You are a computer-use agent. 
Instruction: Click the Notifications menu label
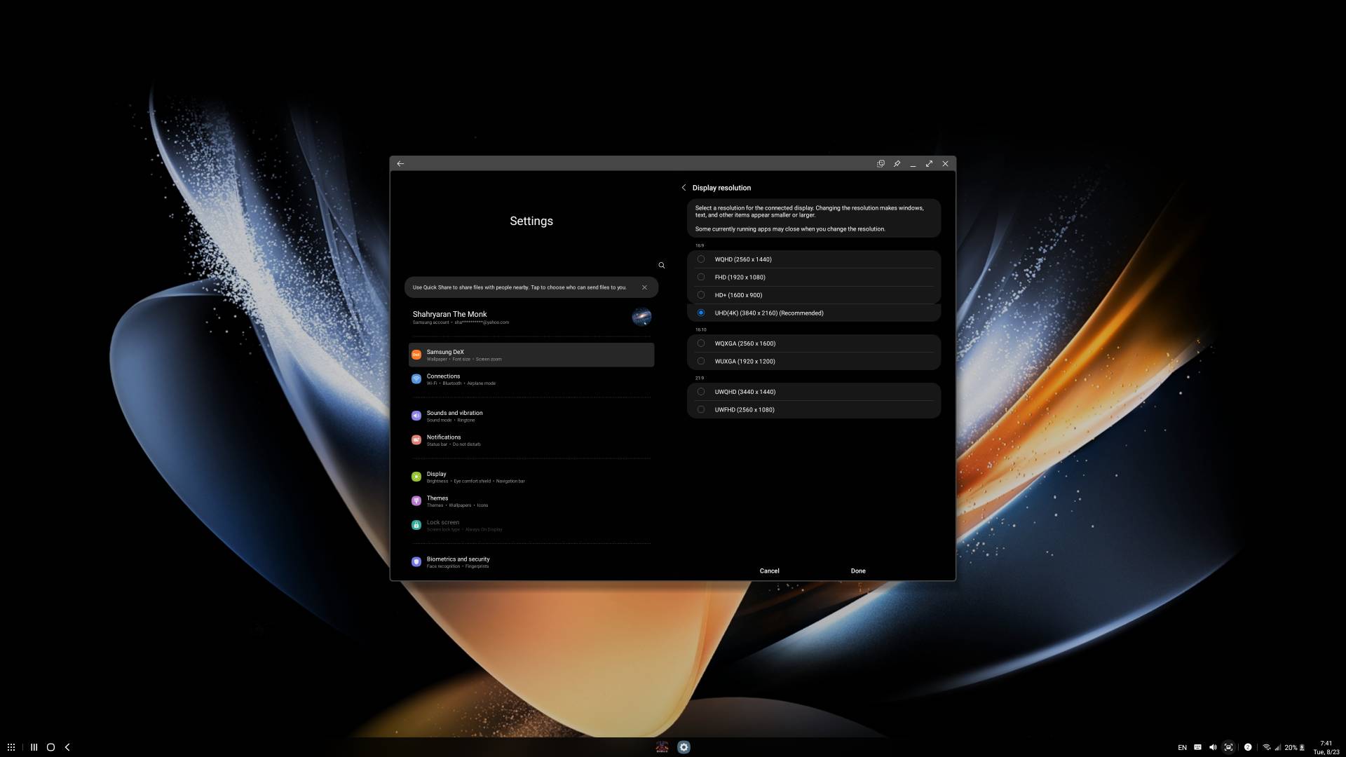444,437
